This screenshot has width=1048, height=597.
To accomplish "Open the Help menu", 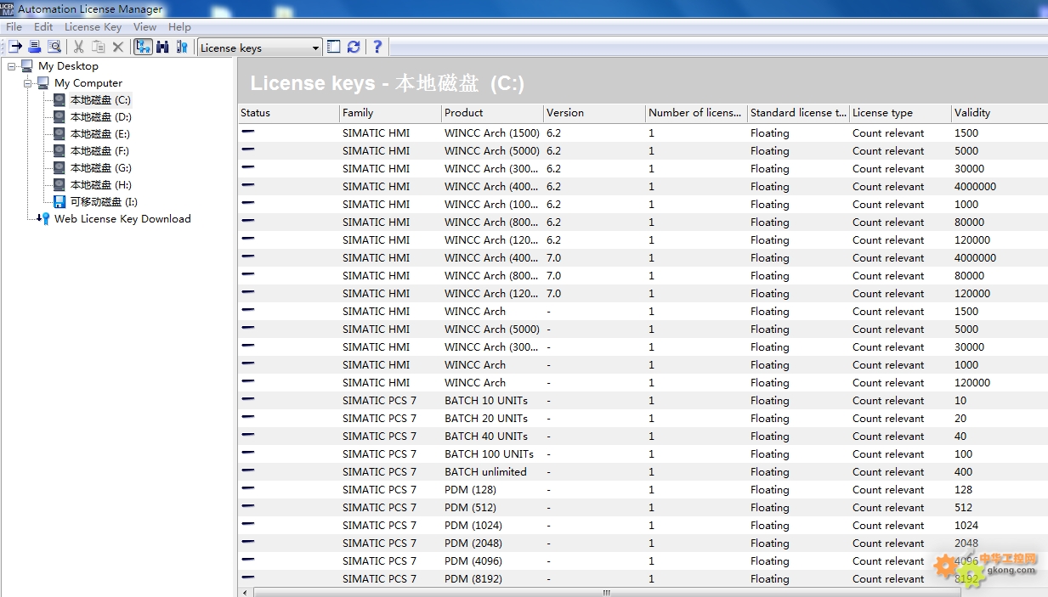I will coord(179,27).
